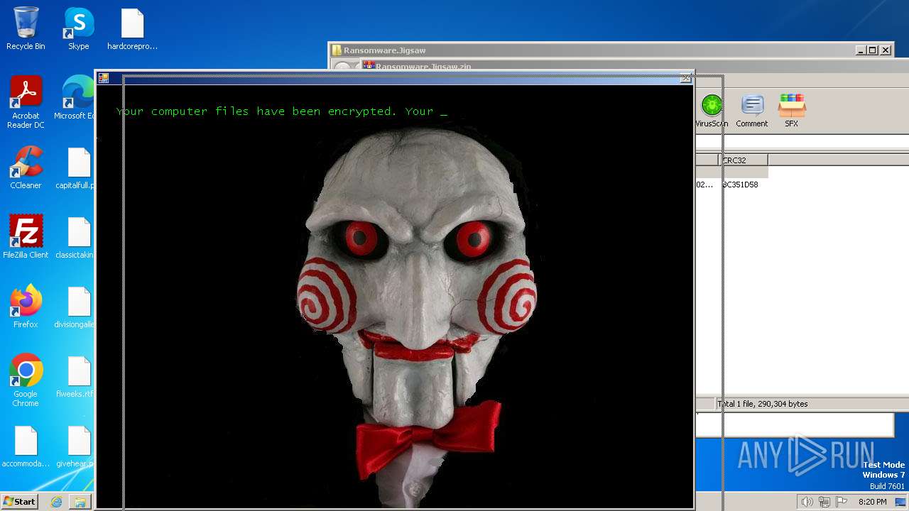Open the Windows Start menu
This screenshot has width=909, height=511.
pyautogui.click(x=19, y=501)
